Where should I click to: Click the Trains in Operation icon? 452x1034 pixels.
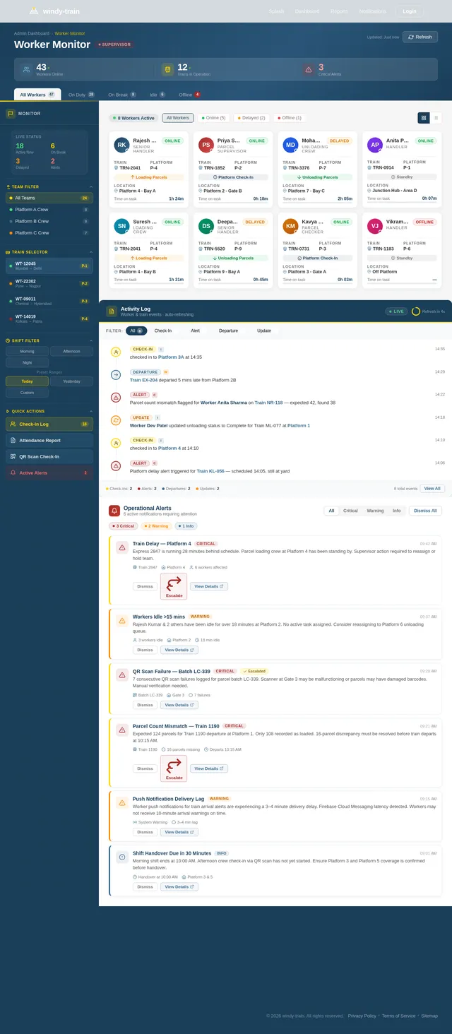(167, 69)
